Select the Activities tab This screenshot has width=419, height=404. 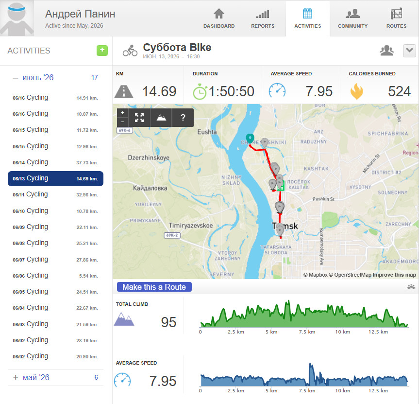(x=307, y=18)
